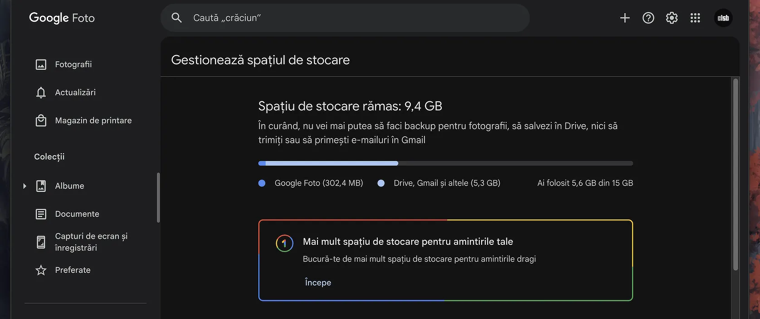The image size is (760, 319).
Task: Click the Capturi de ecran phone icon
Action: [41, 242]
